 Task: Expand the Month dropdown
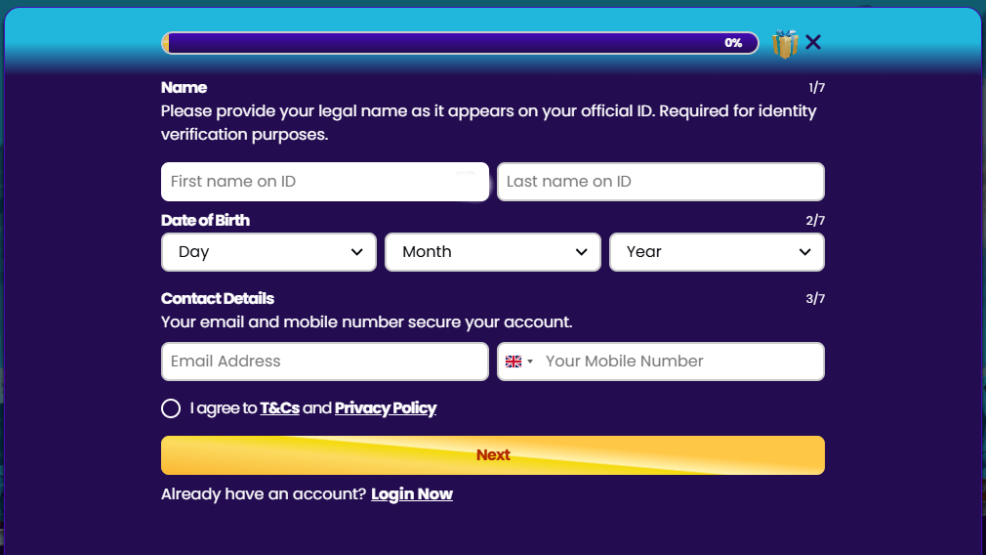point(493,252)
